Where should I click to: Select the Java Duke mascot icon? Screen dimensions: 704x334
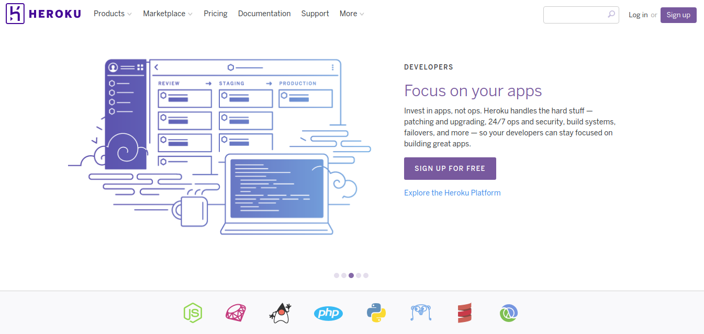click(x=280, y=313)
